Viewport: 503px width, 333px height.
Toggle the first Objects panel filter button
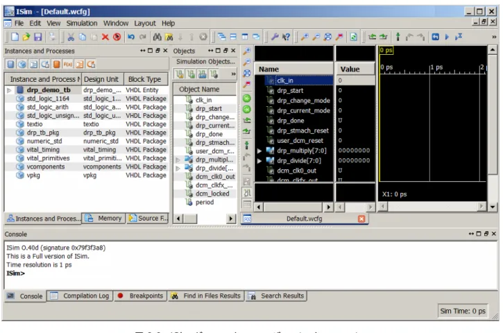pos(179,74)
